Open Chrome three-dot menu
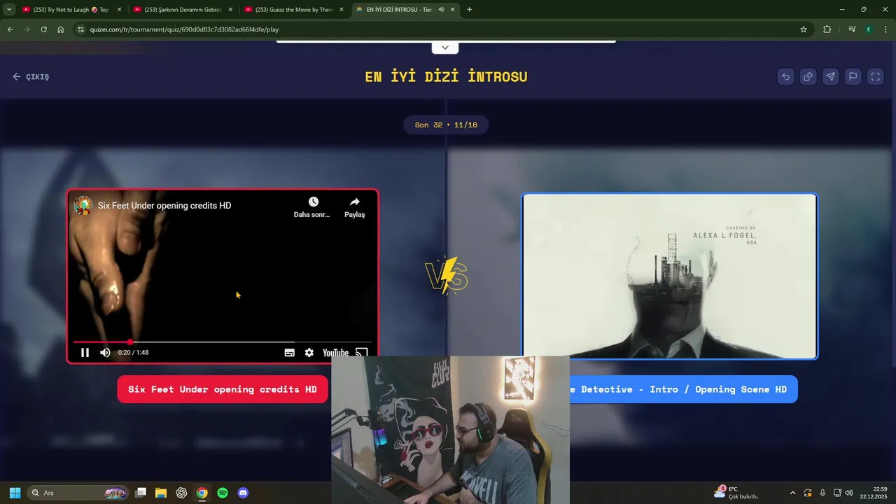This screenshot has height=504, width=896. tap(886, 29)
